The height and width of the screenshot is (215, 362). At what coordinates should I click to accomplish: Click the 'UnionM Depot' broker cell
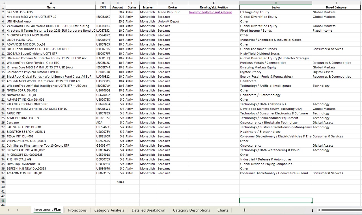(x=173, y=21)
